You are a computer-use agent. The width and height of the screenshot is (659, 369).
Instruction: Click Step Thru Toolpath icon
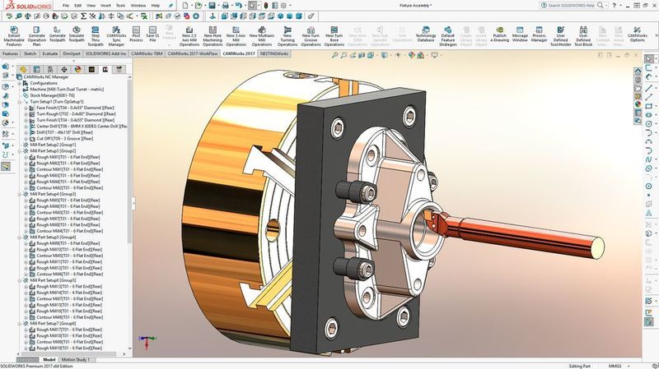point(96,30)
